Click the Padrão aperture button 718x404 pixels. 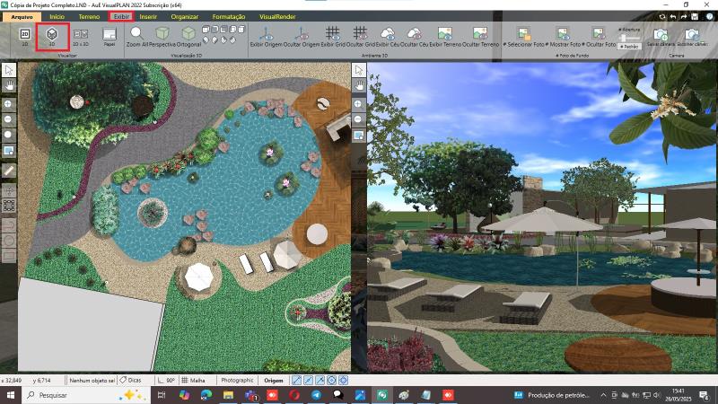(x=630, y=46)
